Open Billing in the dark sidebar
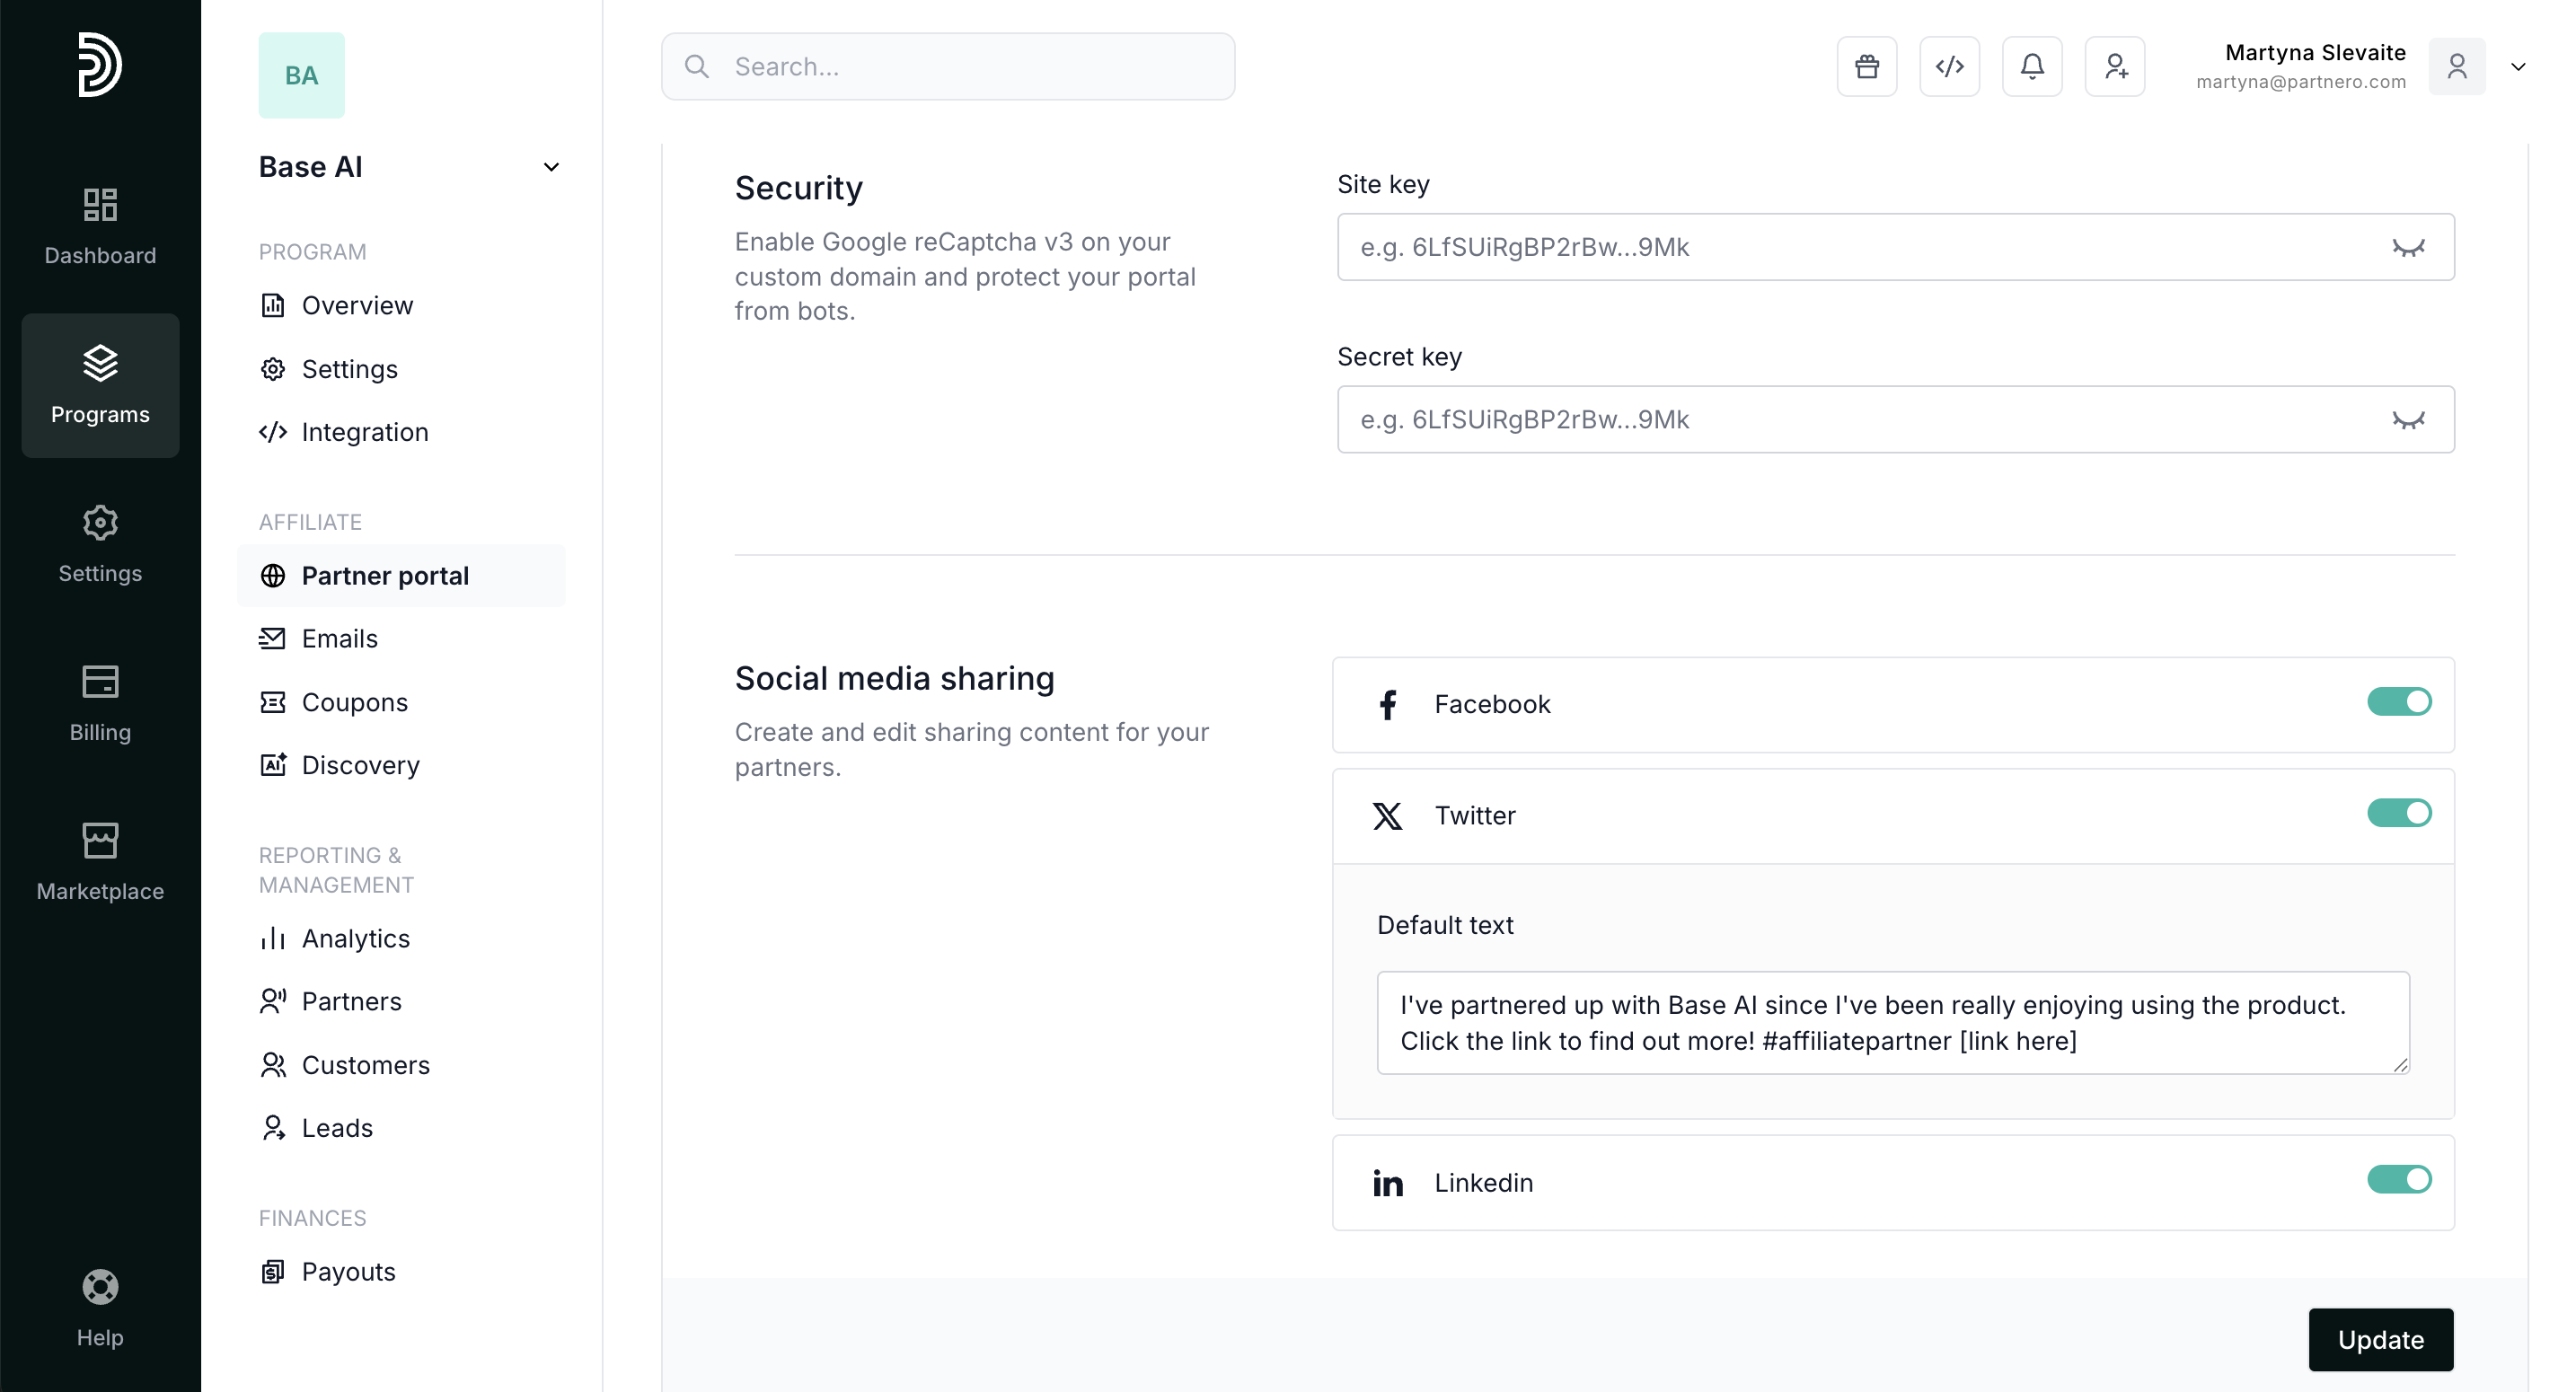 coord(100,703)
